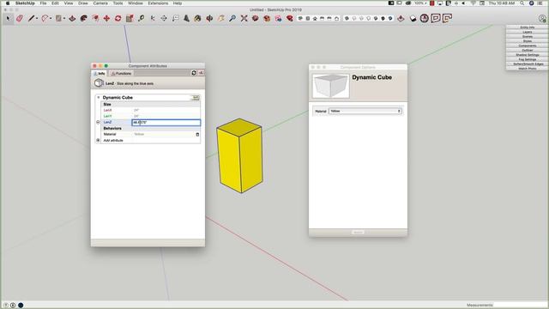Image resolution: width=549 pixels, height=309 pixels.
Task: Click the Dynamic Cube preview thumbnail
Action: pos(330,86)
